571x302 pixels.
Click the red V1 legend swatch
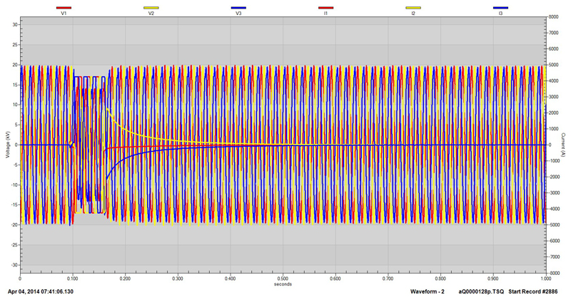tap(64, 7)
